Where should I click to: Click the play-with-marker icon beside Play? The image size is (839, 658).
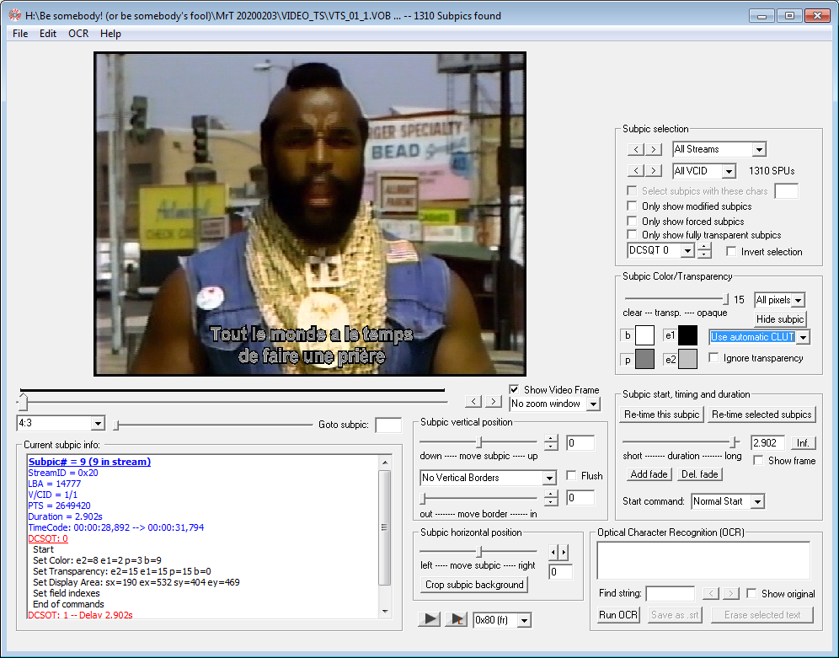457,619
